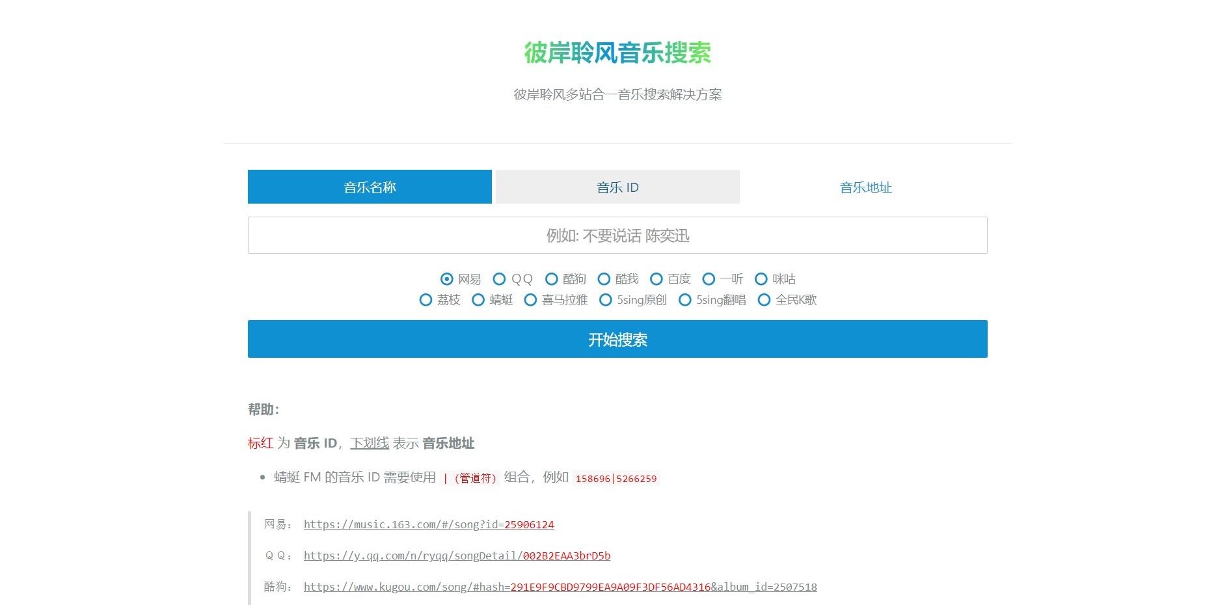
Task: Select the 网易 music source
Action: 445,279
